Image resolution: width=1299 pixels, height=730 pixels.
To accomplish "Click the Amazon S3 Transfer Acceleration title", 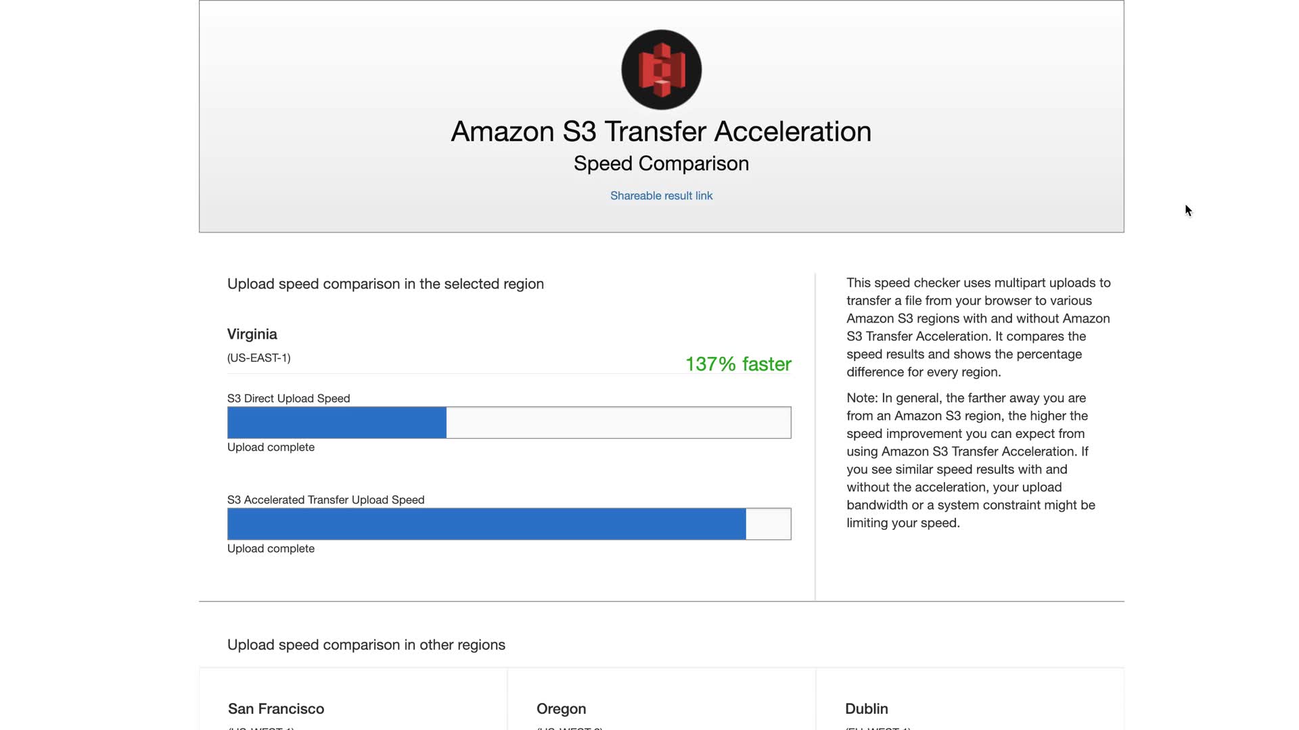I will tap(661, 132).
